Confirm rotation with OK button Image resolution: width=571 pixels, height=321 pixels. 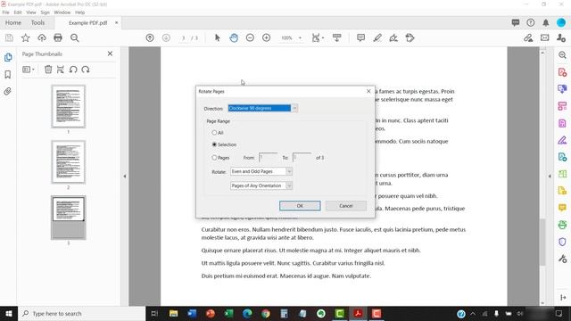pos(300,206)
